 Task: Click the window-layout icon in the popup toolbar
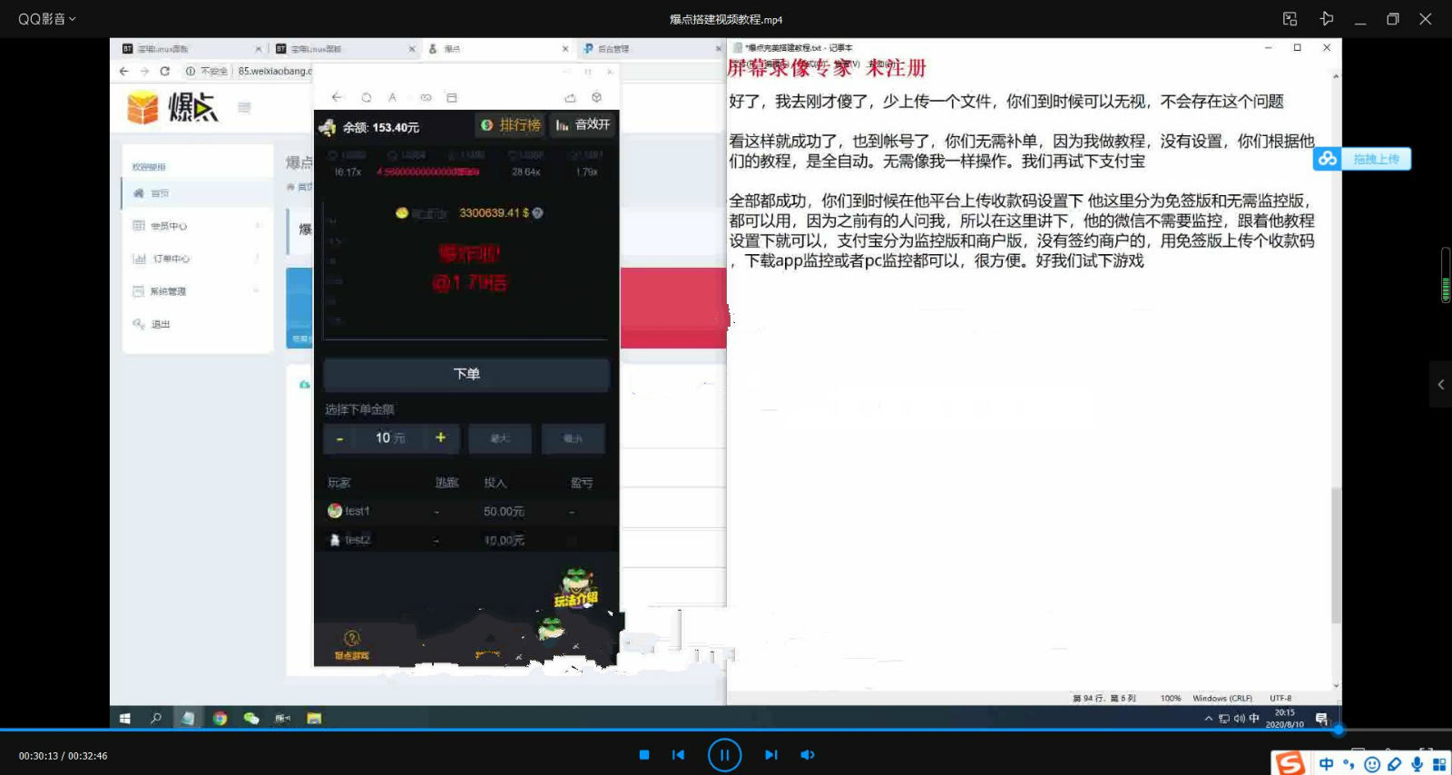point(452,97)
